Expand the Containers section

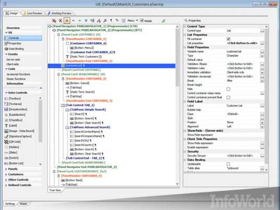click(6, 174)
